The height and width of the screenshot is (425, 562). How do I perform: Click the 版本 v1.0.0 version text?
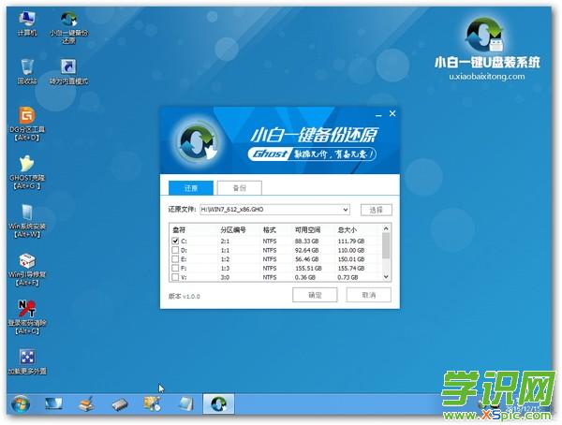[x=185, y=297]
